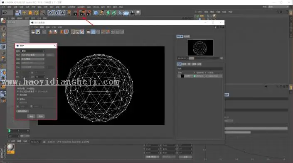293x163 pixels.
Task: Open Edit Render Settings gear clapperboard
Action: pyautogui.click(x=89, y=13)
